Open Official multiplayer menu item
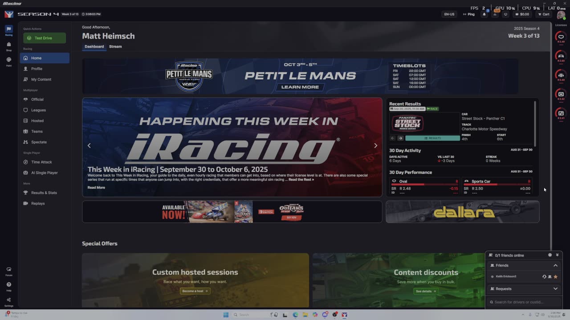 [x=45, y=99]
